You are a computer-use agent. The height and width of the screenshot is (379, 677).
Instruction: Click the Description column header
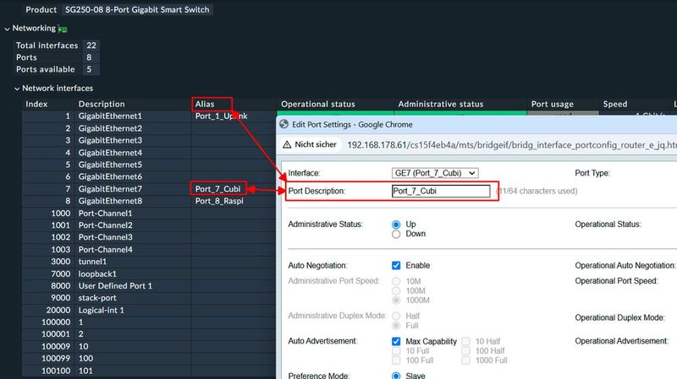coord(102,104)
